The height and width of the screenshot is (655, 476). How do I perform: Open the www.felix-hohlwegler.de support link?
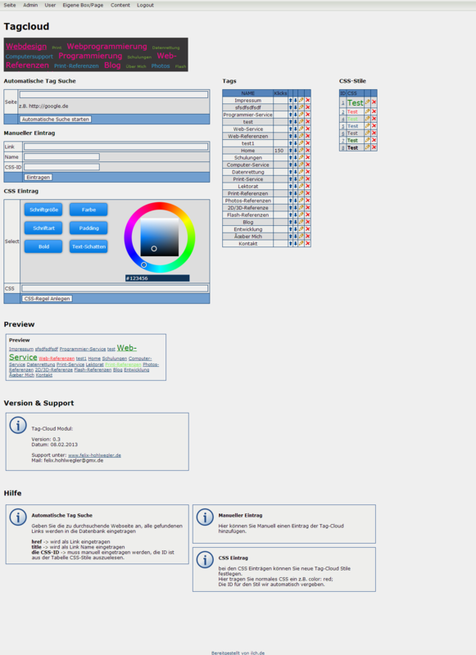(x=94, y=455)
